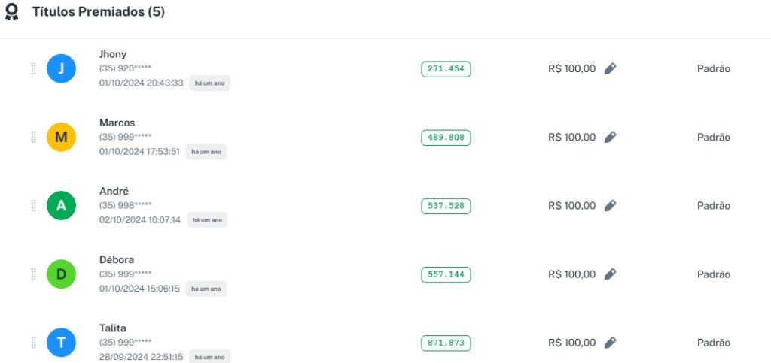Click the drag handle beside Débora's avatar

click(x=33, y=274)
